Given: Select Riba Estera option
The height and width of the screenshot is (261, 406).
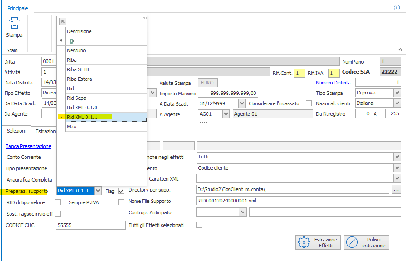Looking at the screenshot, I should [106, 79].
